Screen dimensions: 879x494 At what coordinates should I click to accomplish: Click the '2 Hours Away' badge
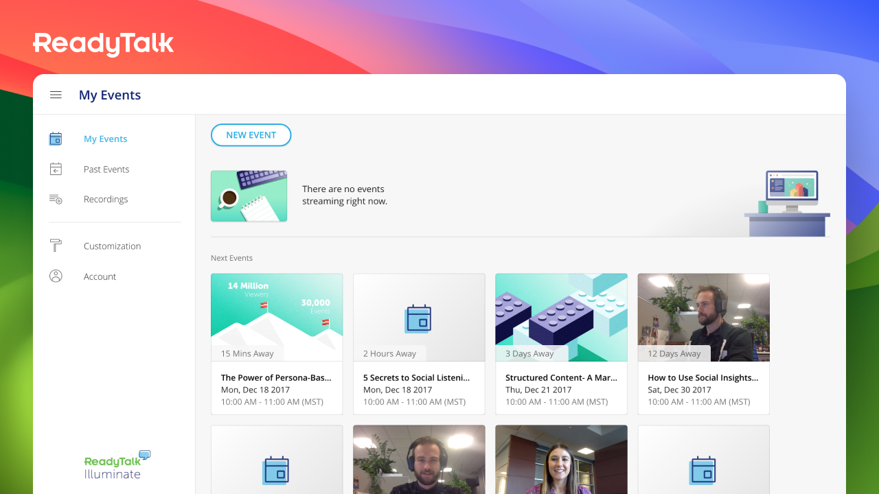(389, 353)
